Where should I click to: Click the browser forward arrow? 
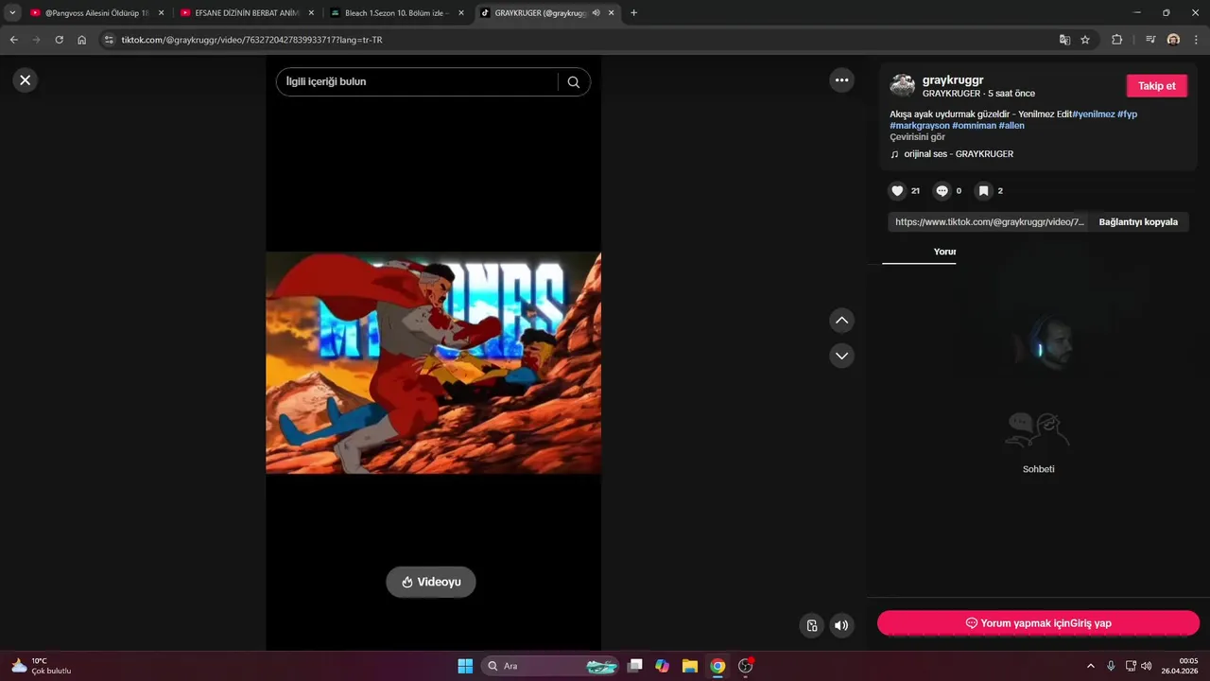(x=36, y=40)
